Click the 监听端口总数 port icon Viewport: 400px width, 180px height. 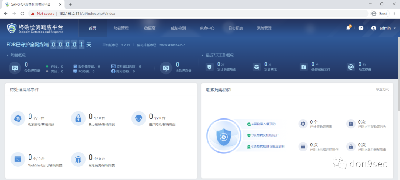[x=114, y=66]
